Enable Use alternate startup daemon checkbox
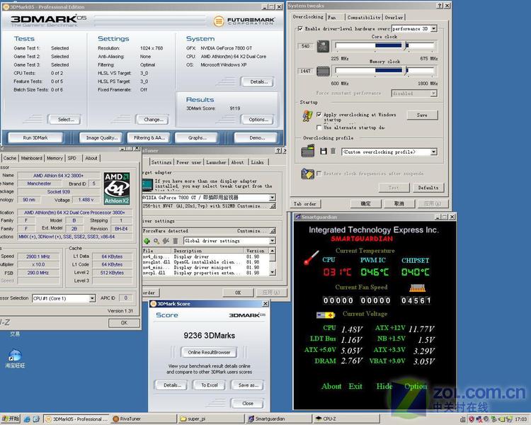Image resolution: width=531 pixels, height=425 pixels. [x=319, y=127]
